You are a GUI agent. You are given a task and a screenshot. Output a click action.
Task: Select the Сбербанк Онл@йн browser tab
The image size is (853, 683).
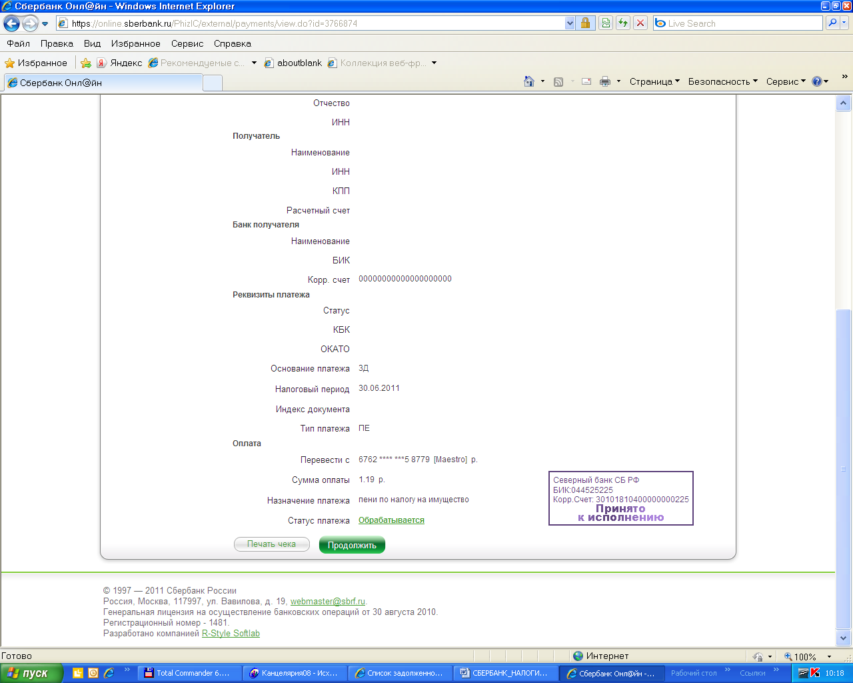coord(103,83)
